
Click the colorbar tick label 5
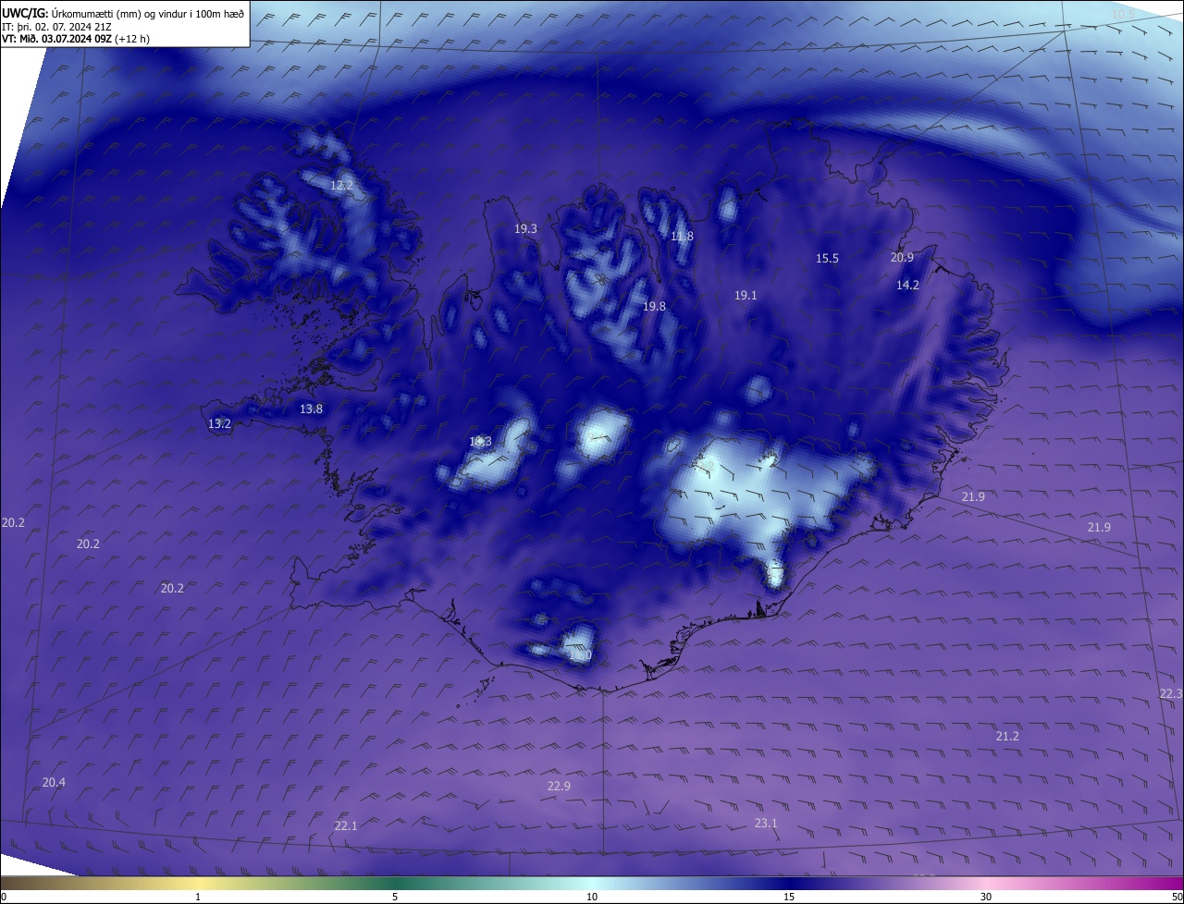[395, 897]
